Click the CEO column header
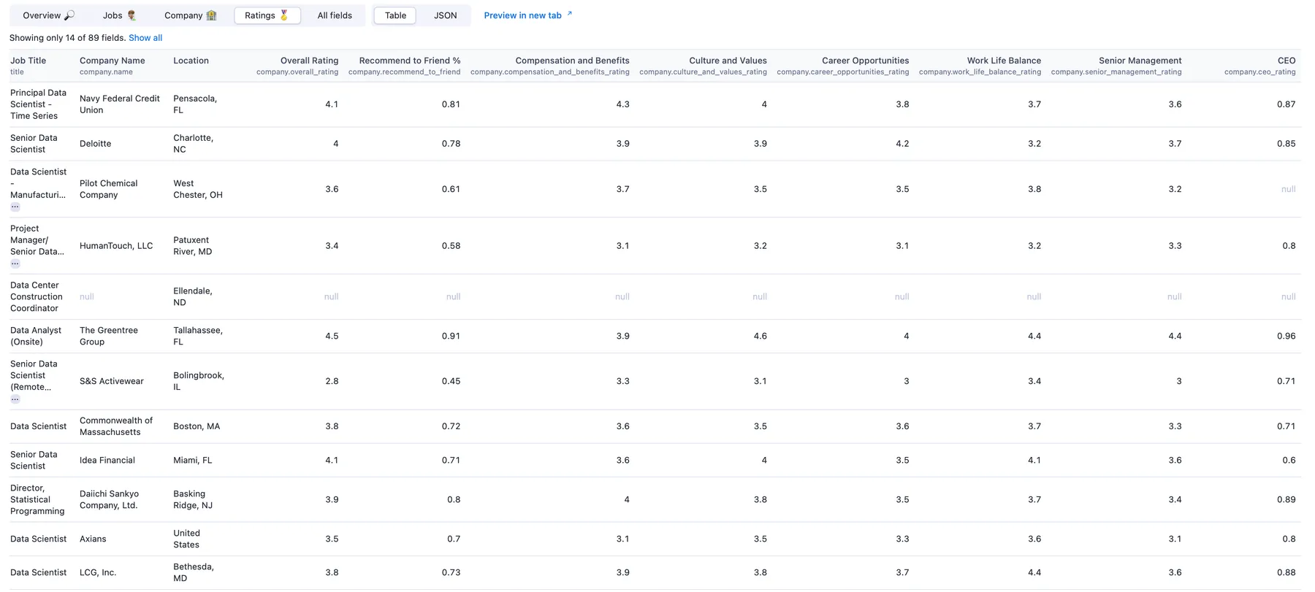This screenshot has width=1315, height=592. pos(1287,61)
